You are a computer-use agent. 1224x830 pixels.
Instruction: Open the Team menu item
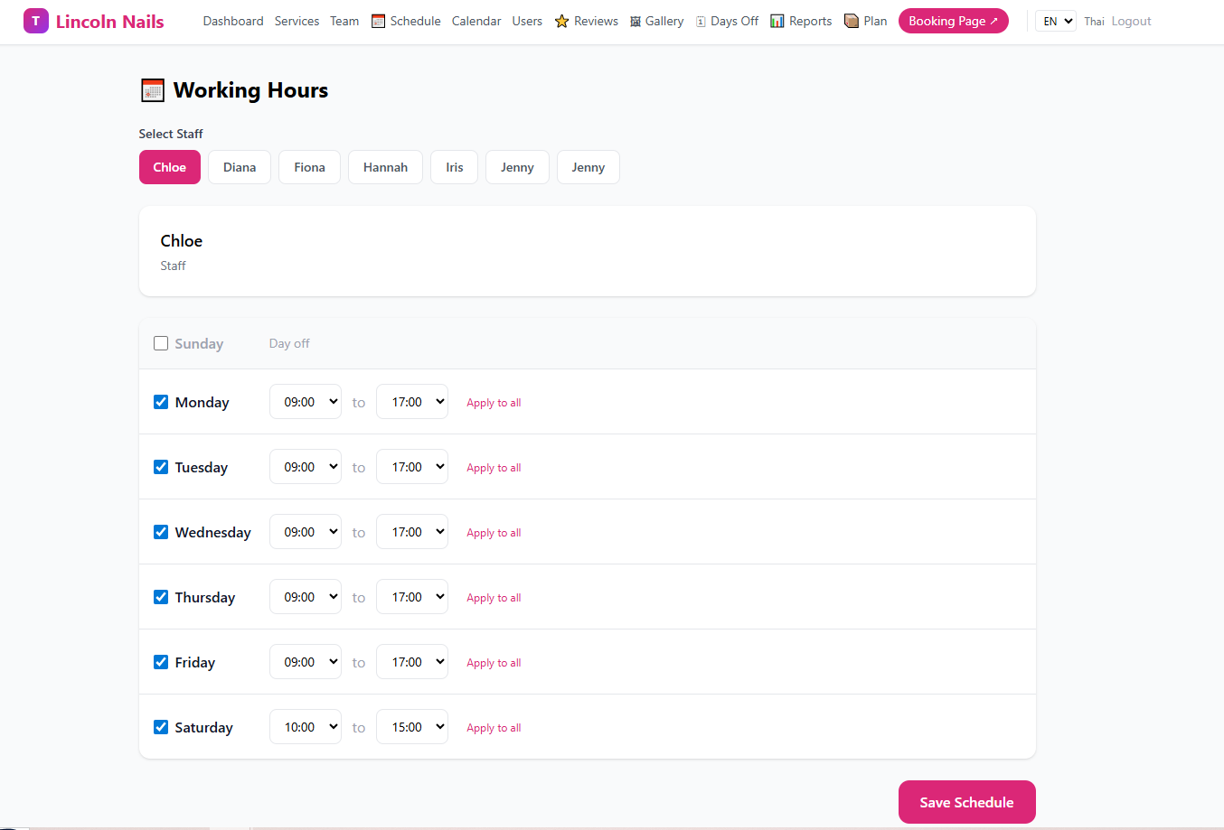click(x=344, y=21)
